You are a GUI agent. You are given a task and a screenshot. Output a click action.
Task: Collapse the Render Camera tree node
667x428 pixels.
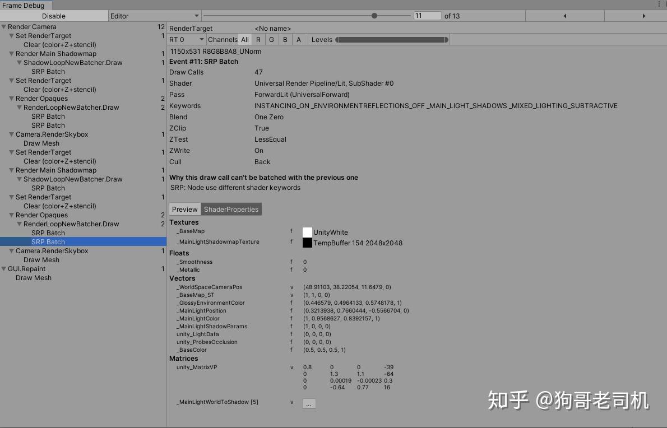3,26
